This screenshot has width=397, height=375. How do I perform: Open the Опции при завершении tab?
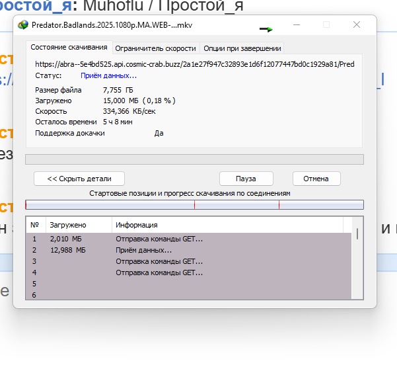[x=242, y=48]
